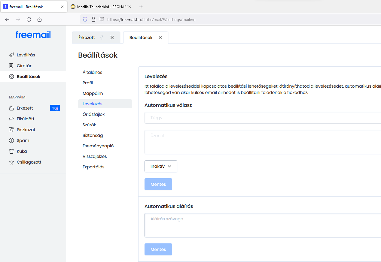Expand the Inaktív status dropdown
The width and height of the screenshot is (381, 262).
click(x=161, y=166)
